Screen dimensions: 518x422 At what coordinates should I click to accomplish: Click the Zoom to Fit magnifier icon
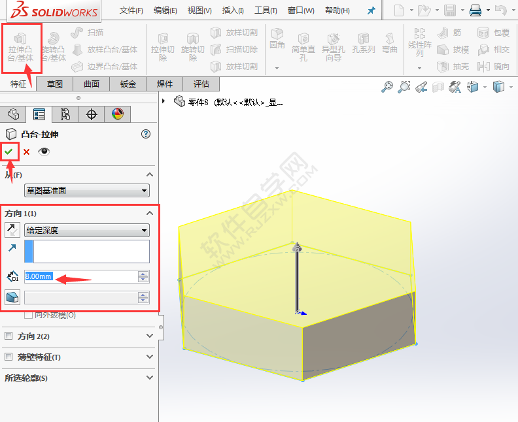coord(387,87)
